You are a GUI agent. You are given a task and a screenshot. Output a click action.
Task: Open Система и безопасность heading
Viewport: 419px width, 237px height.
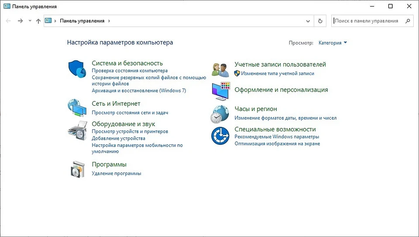click(127, 63)
